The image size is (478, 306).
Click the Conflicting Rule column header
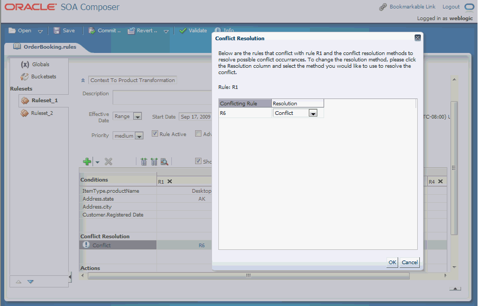pos(245,103)
